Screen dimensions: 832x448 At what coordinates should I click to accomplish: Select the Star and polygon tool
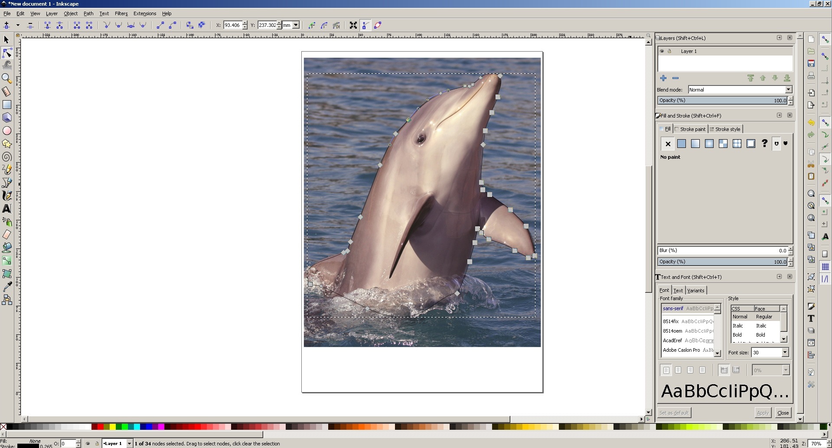pos(7,144)
